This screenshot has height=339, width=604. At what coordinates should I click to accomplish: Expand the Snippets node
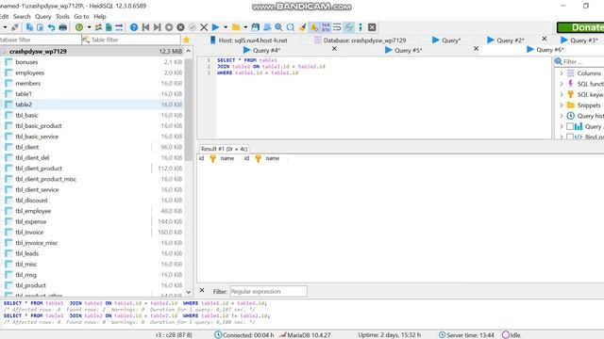pyautogui.click(x=562, y=105)
